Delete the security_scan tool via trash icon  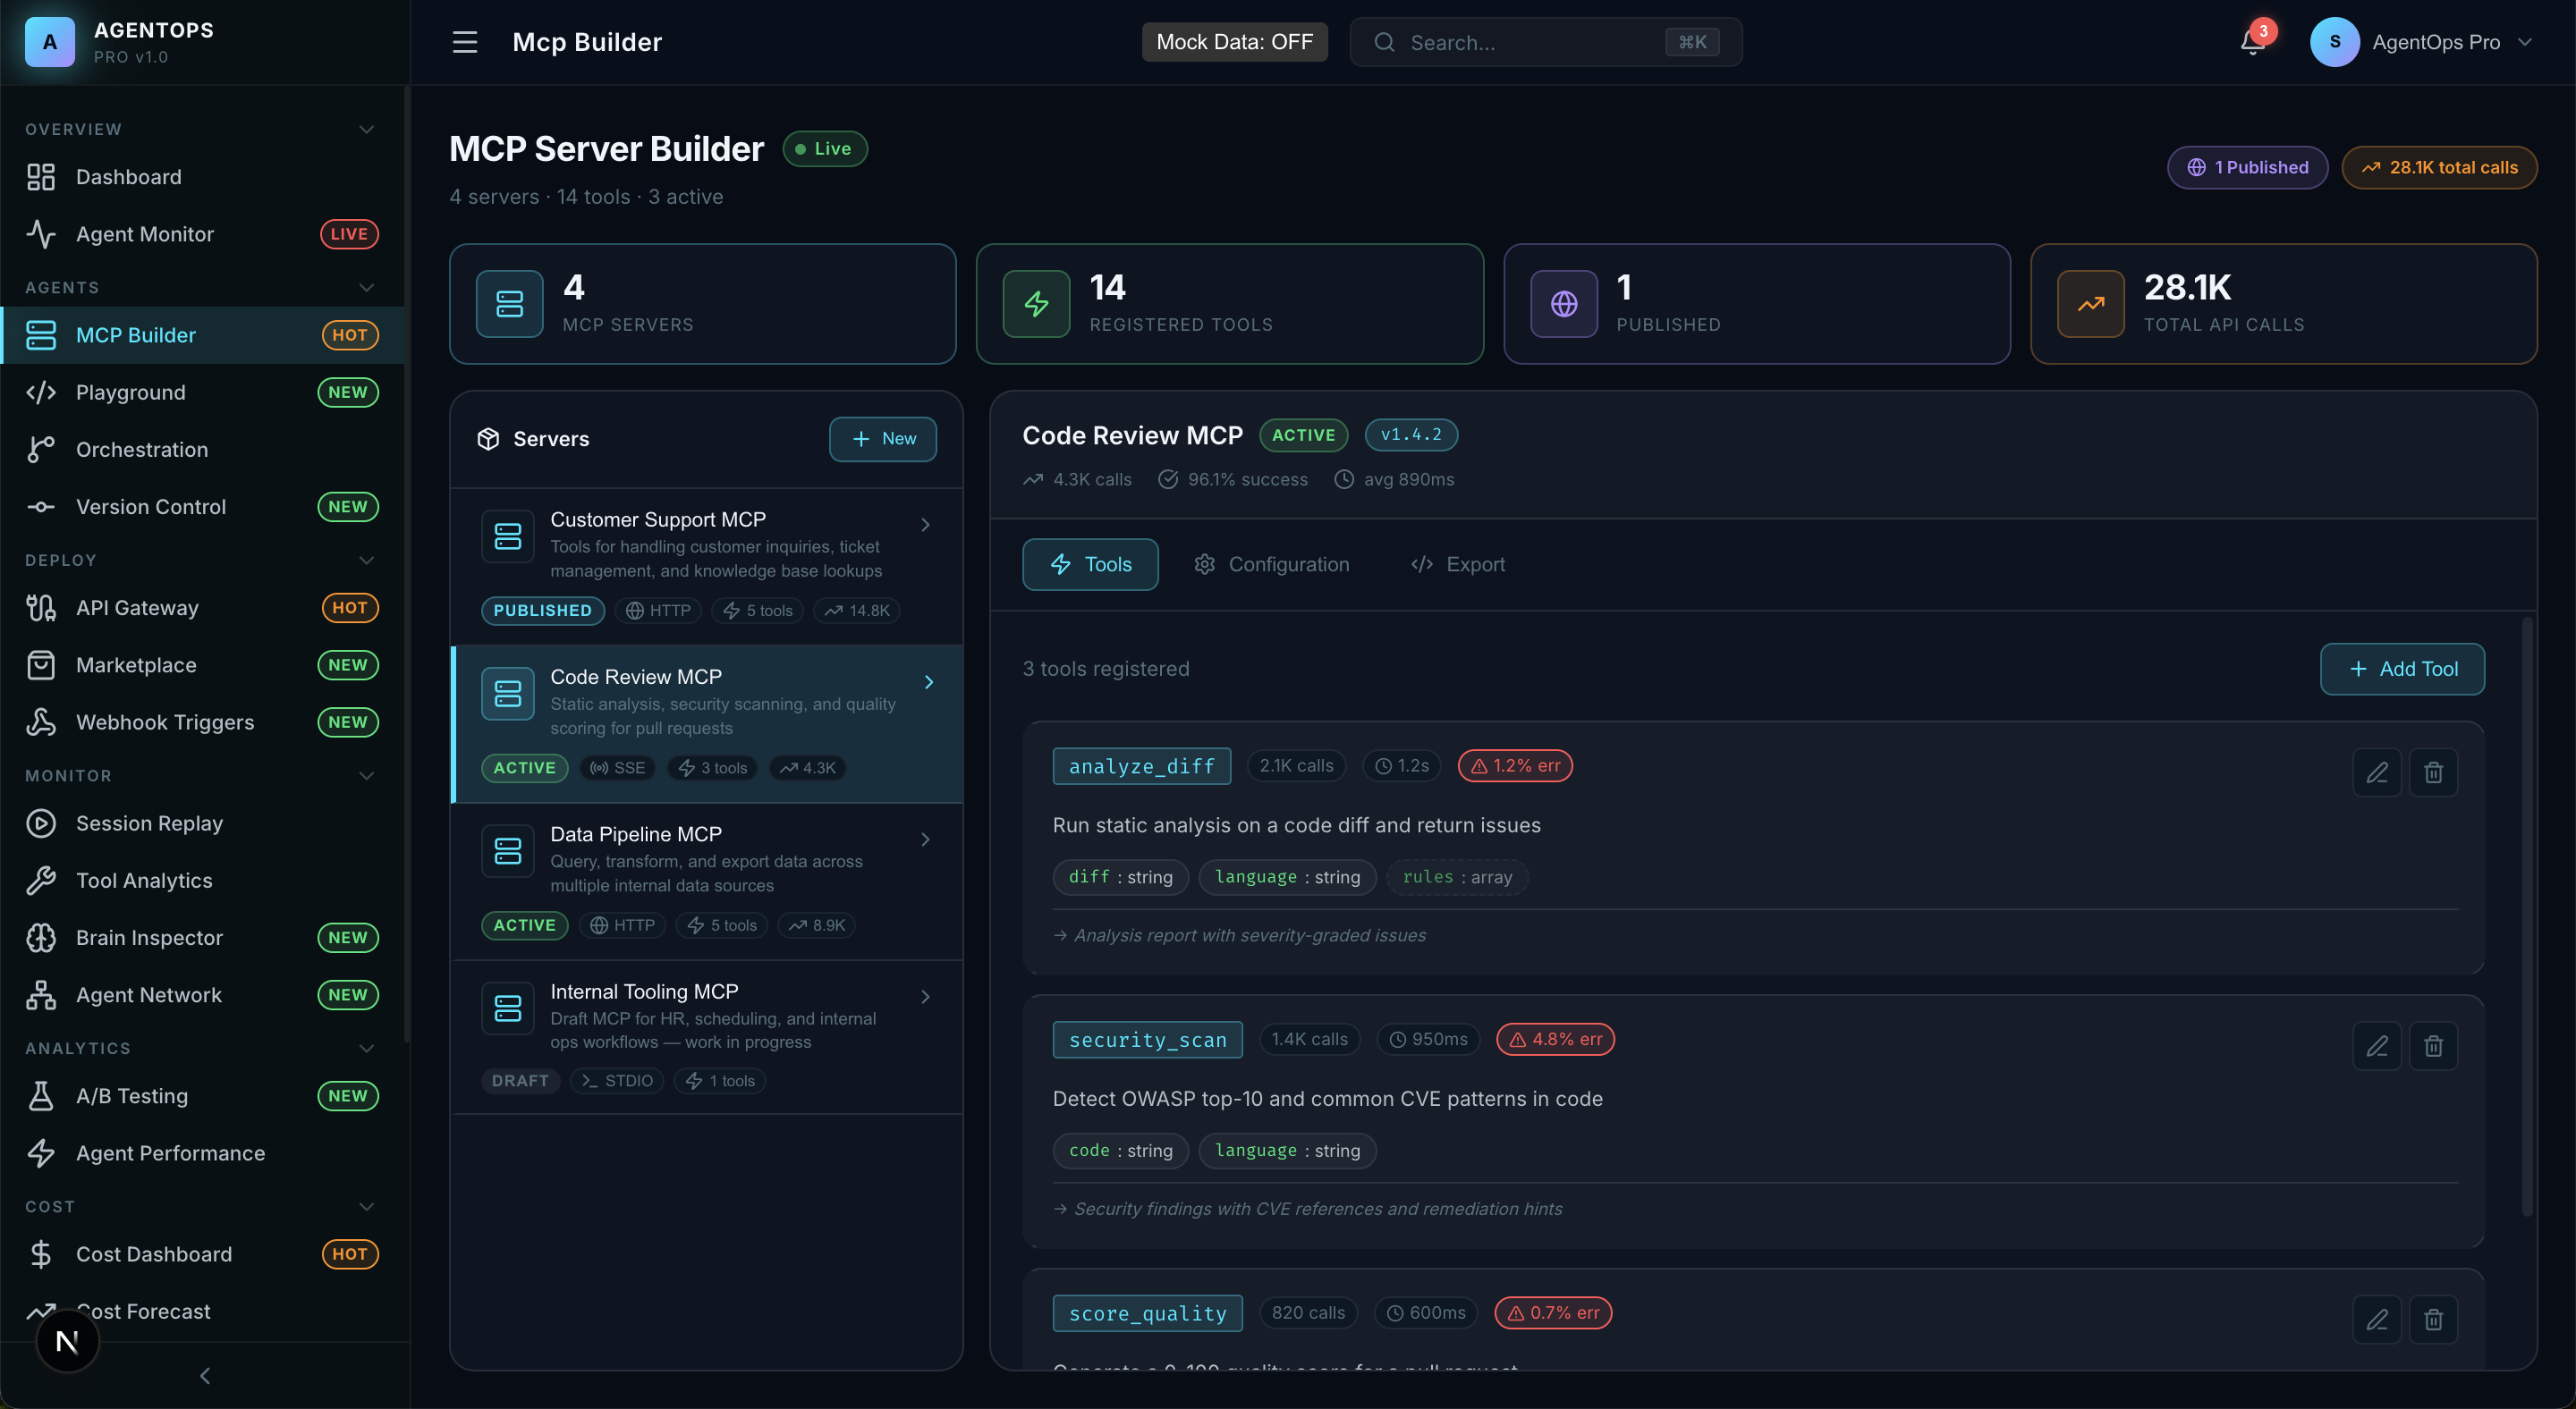pos(2435,1045)
